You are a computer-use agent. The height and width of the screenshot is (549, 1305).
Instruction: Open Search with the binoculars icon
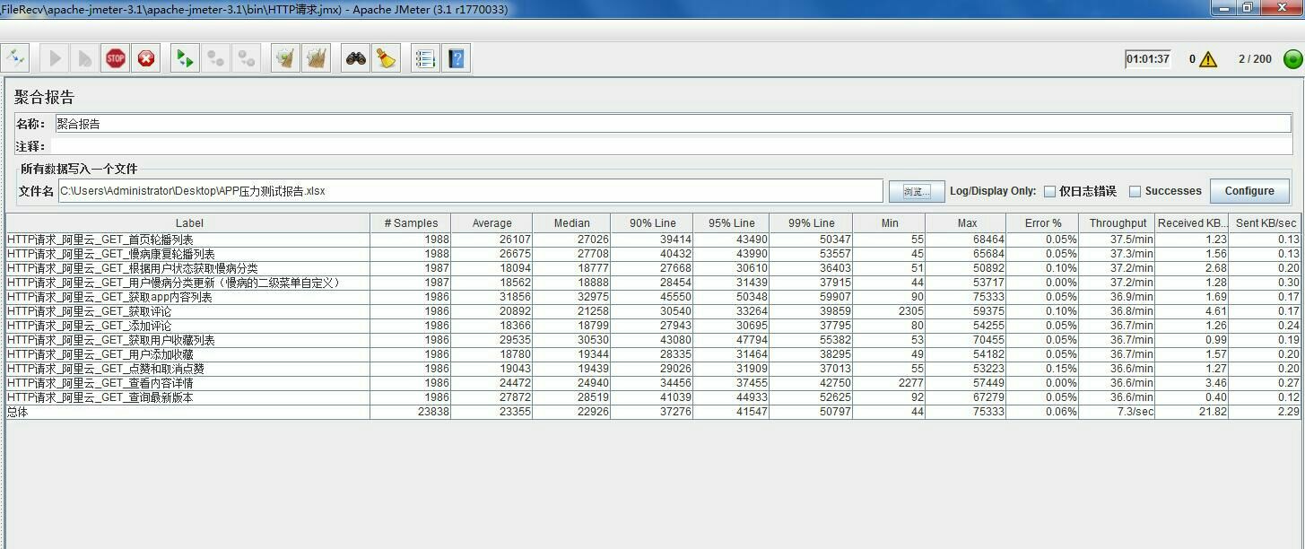point(356,59)
